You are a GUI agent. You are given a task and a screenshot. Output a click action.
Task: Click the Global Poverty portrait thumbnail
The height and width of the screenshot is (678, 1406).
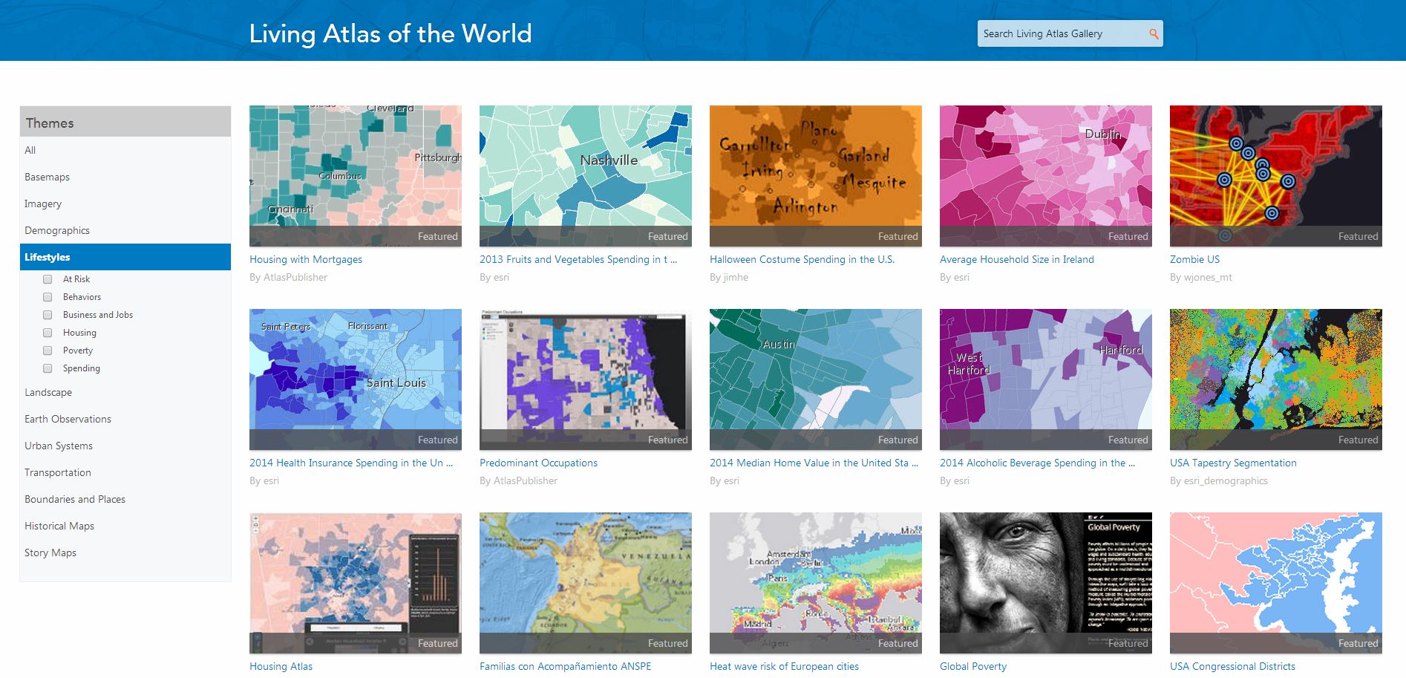(1046, 583)
